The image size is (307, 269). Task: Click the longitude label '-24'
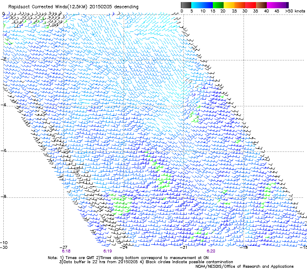tap(124, 247)
